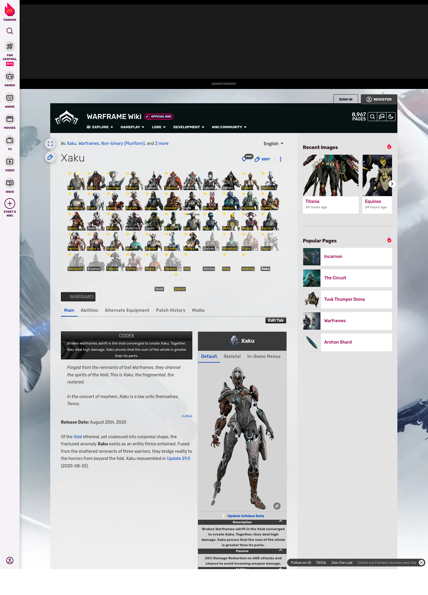Close the Fandom social links bar

tap(421, 563)
